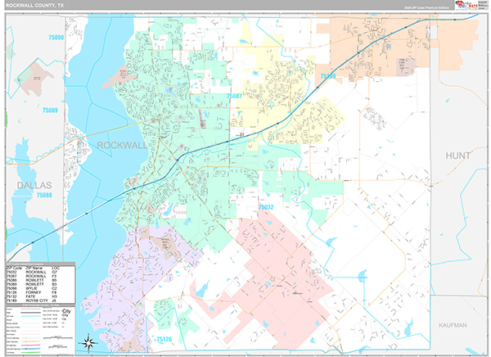Click the ROCKWALL county name label
This screenshot has width=491, height=357.
tap(122, 145)
